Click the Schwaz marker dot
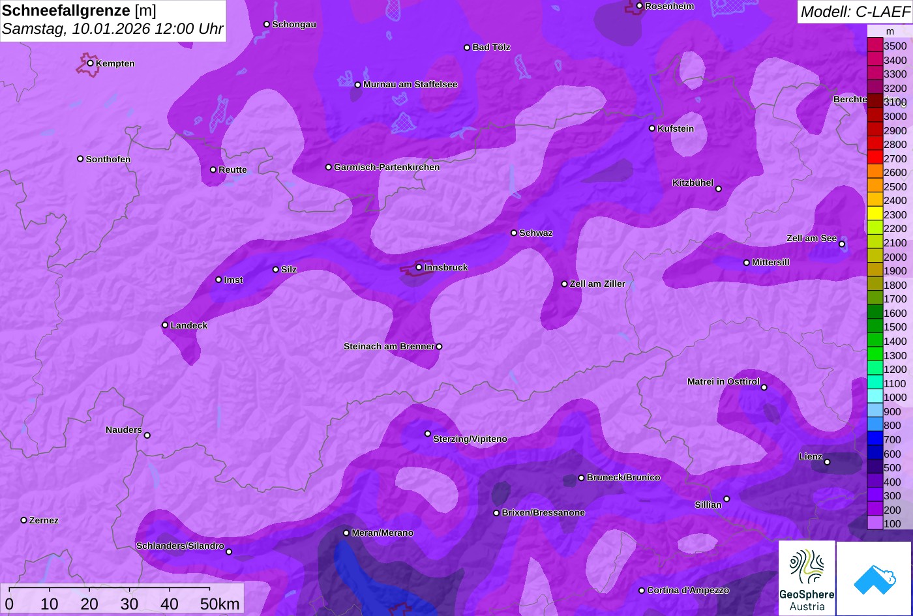This screenshot has width=913, height=616. 513,233
